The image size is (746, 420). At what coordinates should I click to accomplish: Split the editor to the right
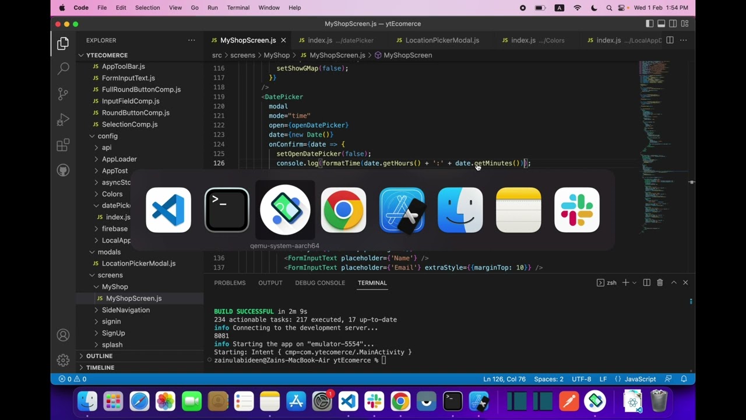[x=670, y=40]
